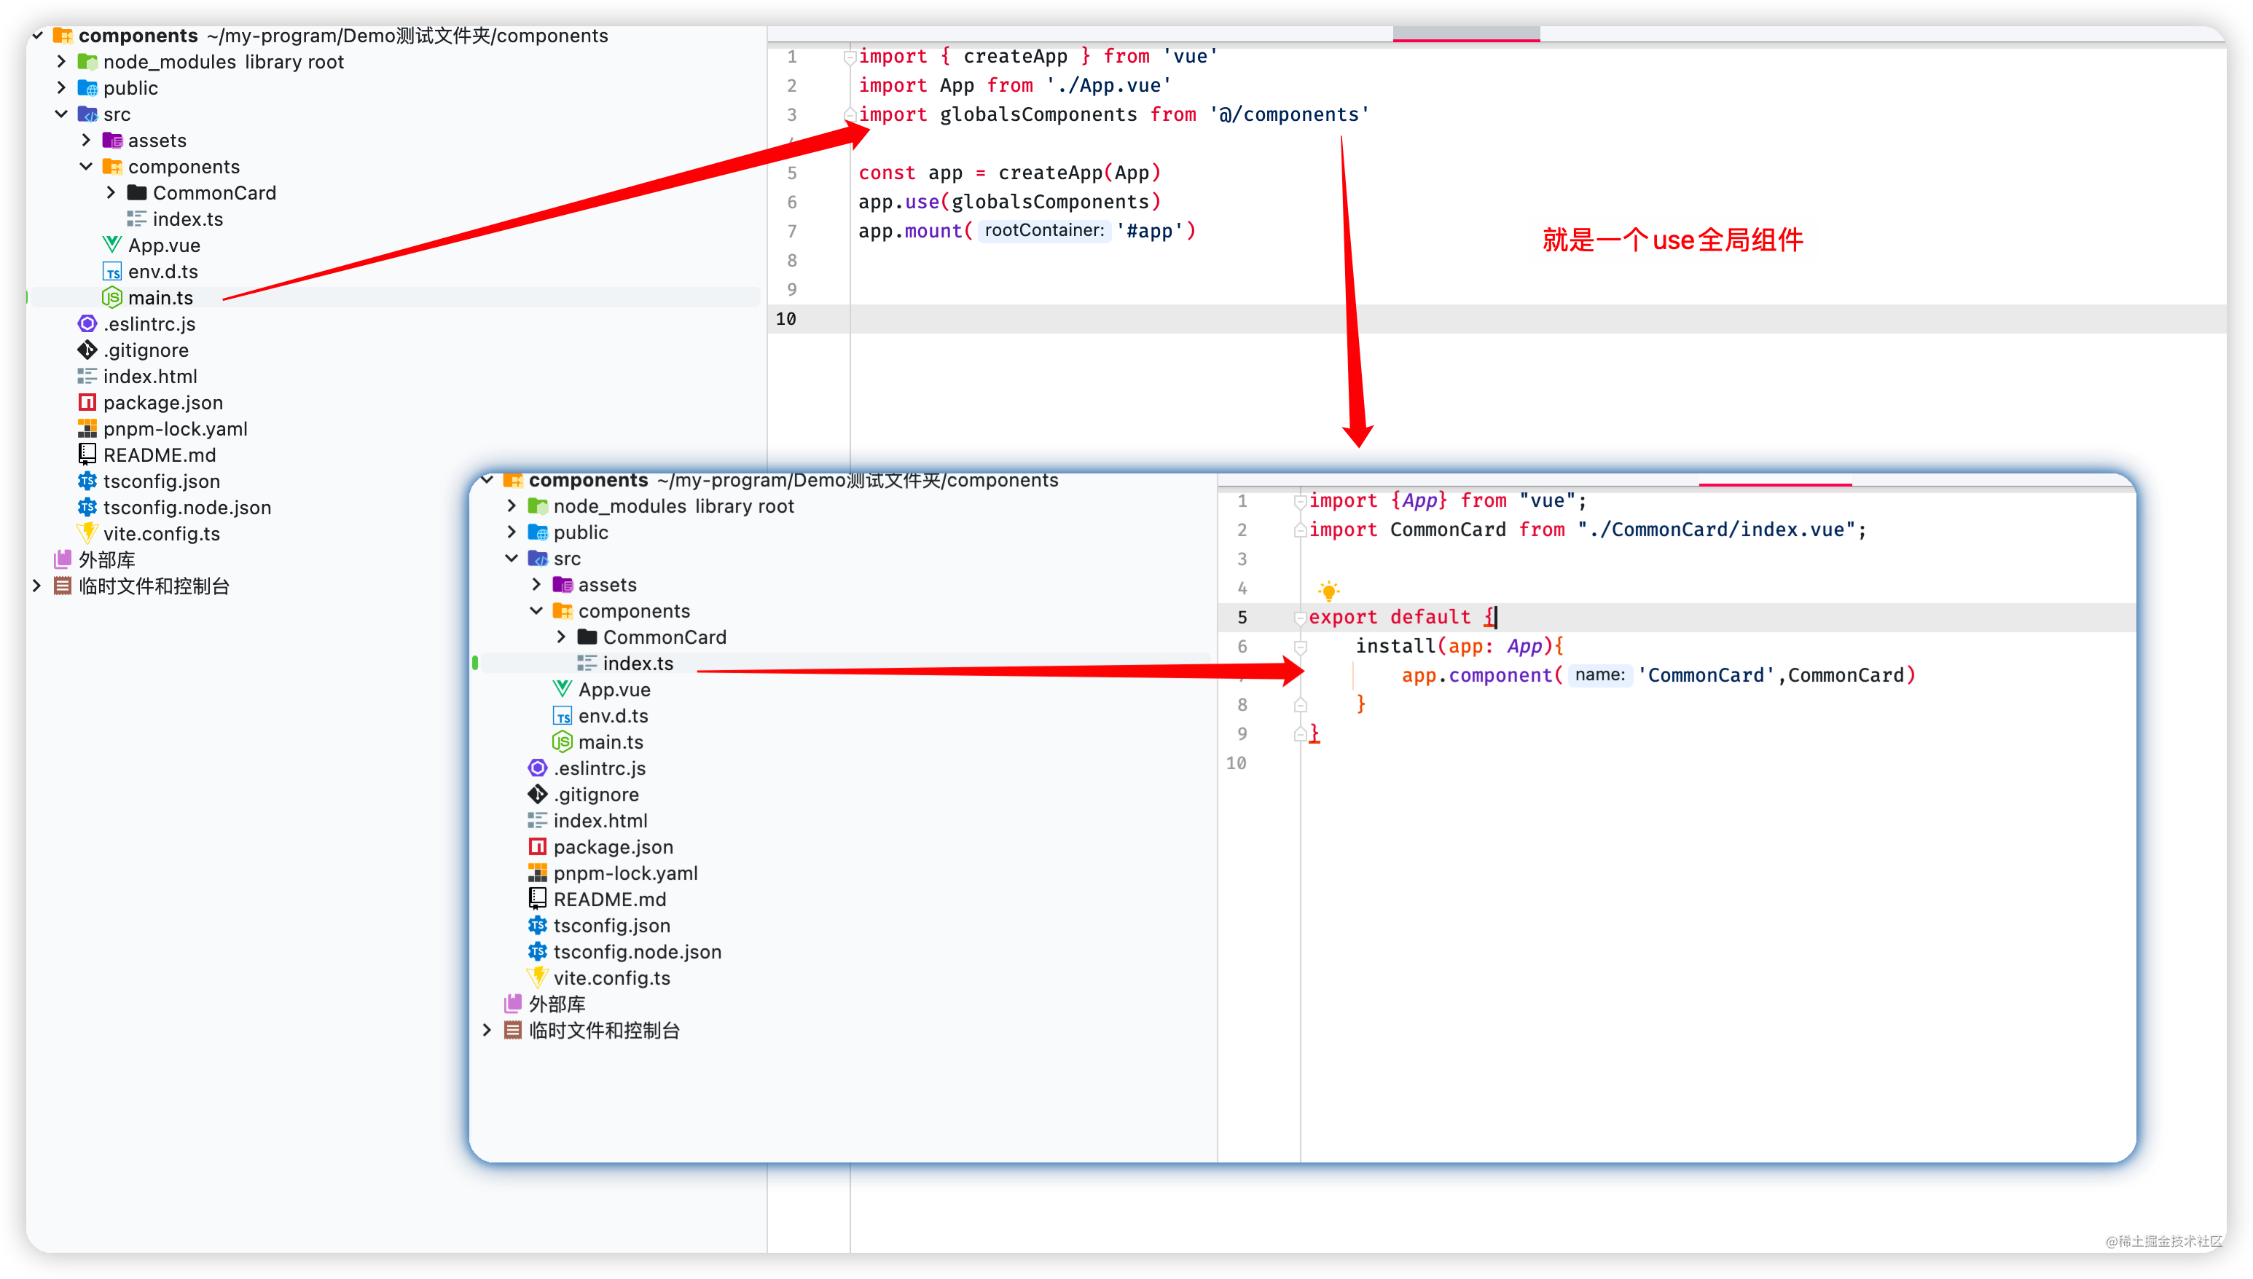Click '@/components' import path in back editor

point(1289,114)
